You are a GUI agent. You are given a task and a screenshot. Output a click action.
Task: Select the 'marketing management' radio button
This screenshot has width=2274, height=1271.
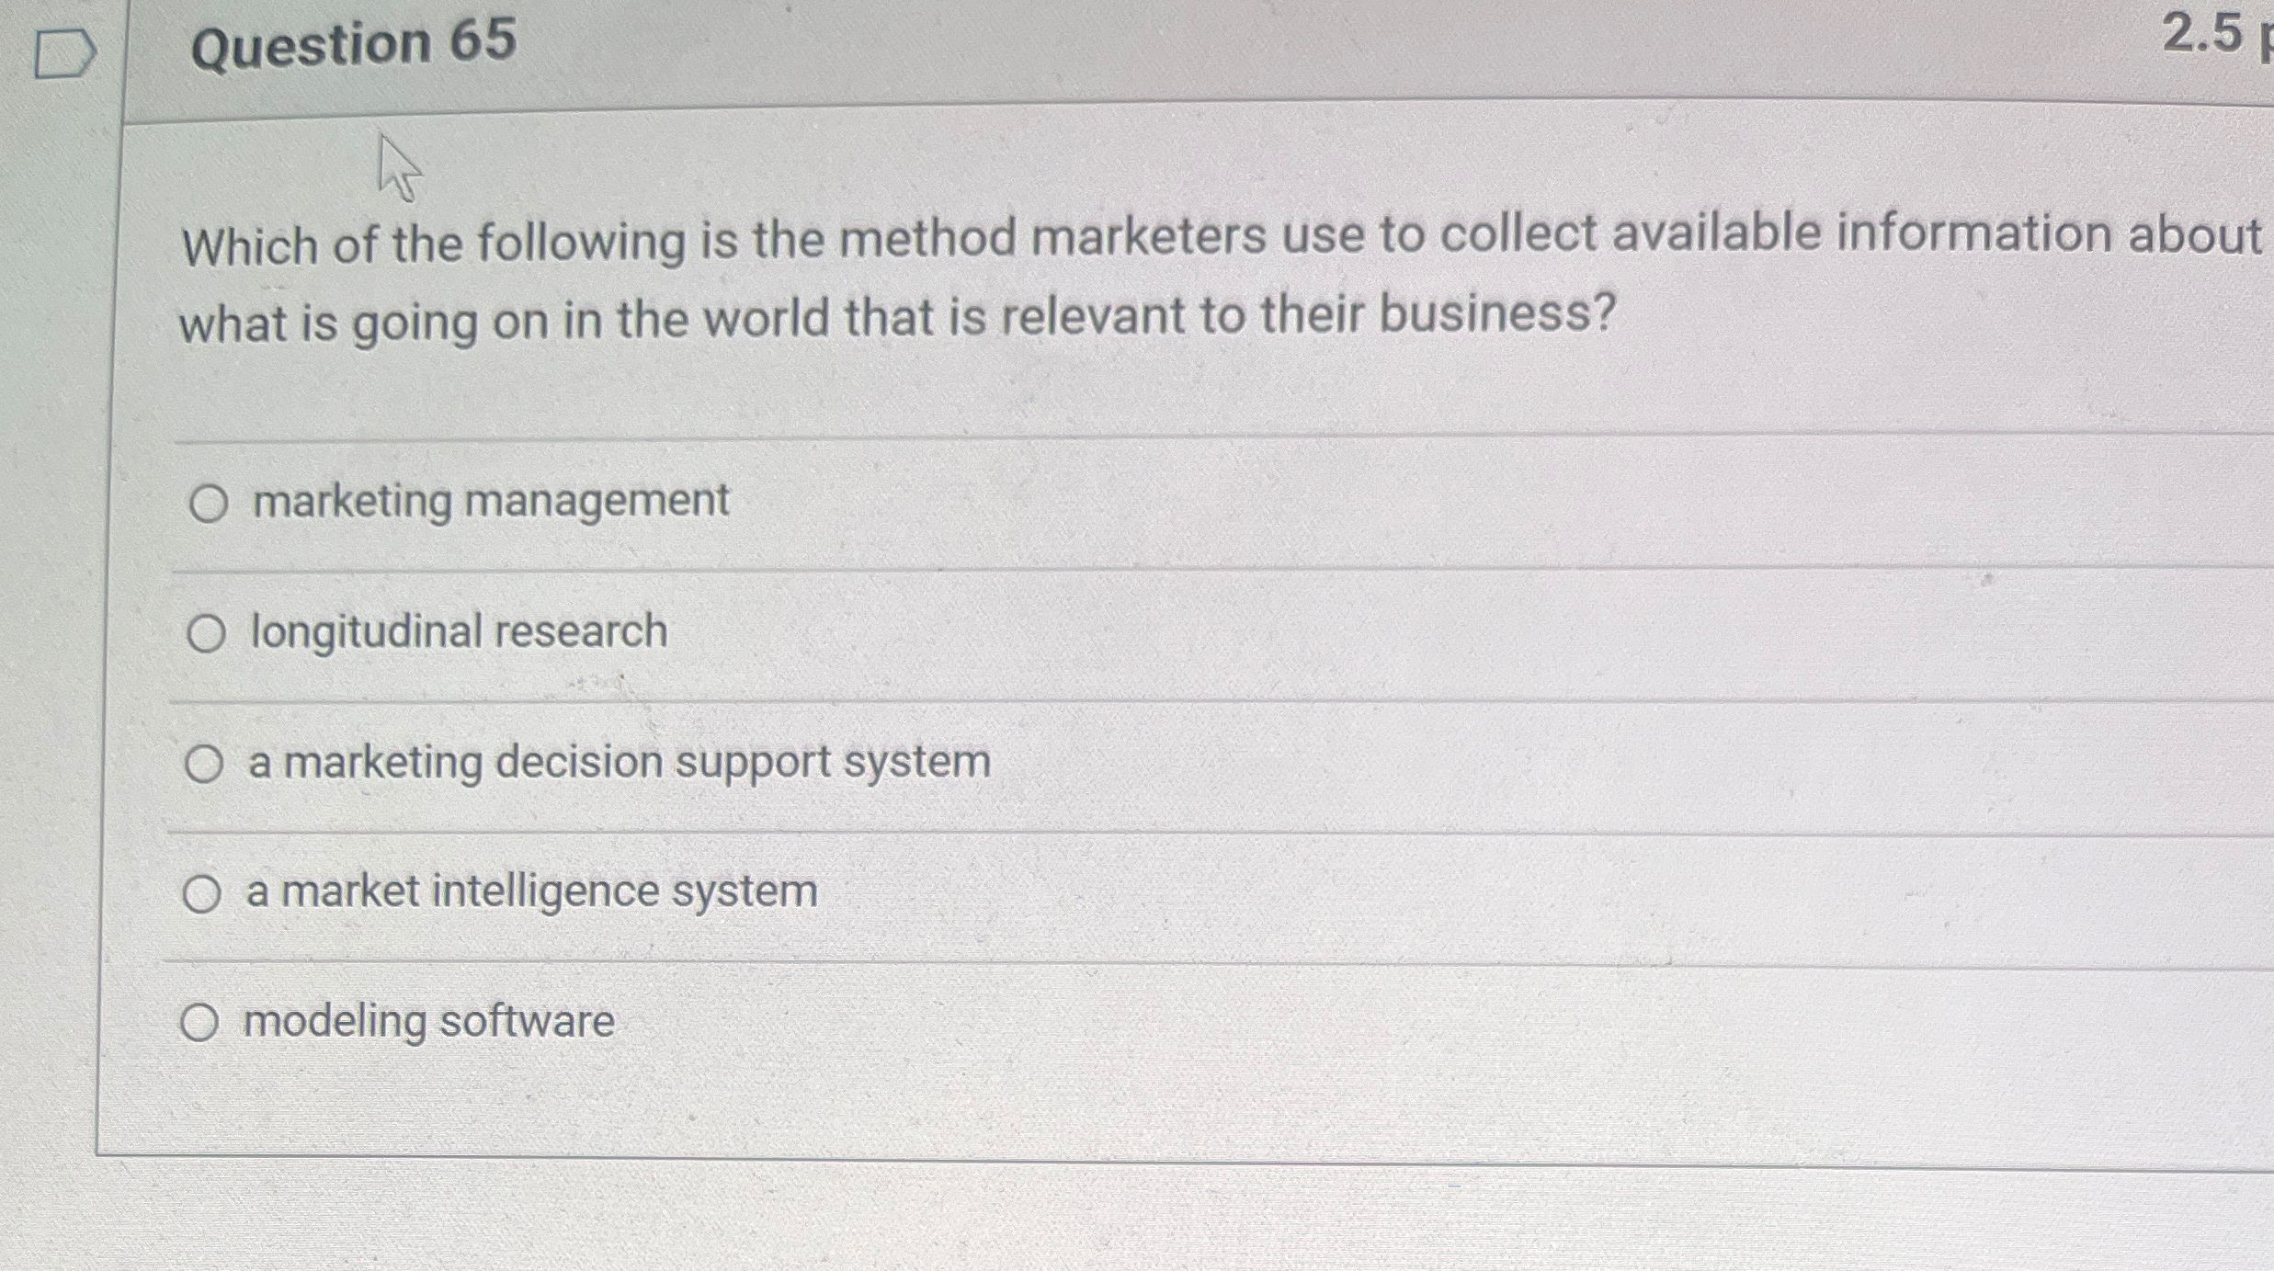[209, 504]
